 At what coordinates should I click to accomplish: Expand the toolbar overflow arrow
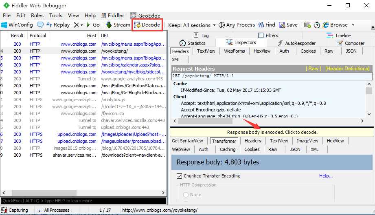(x=373, y=28)
